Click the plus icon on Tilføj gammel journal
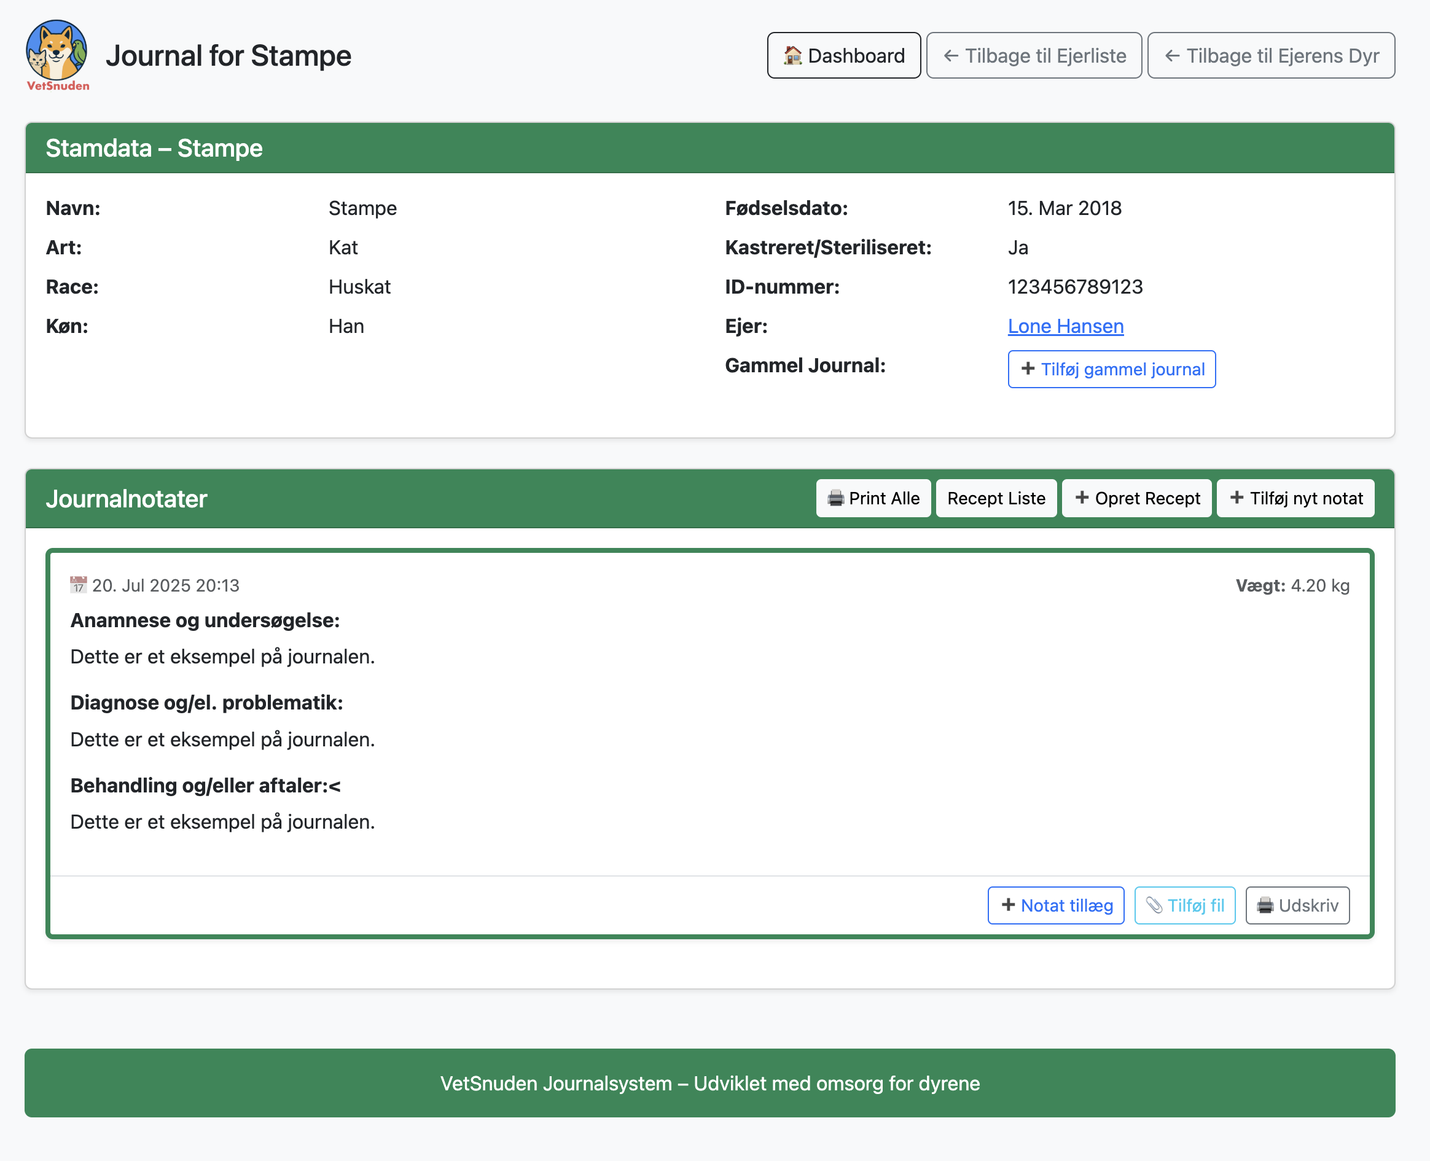This screenshot has width=1430, height=1161. [1028, 369]
